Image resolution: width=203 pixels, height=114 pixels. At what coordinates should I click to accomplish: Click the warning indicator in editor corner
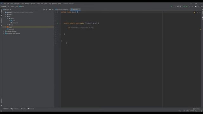[x=195, y=12]
